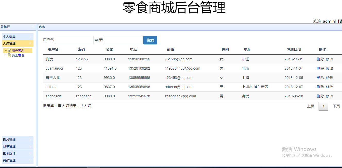Modify the user 测试 in first row
The image size is (342, 168).
[x=330, y=59]
